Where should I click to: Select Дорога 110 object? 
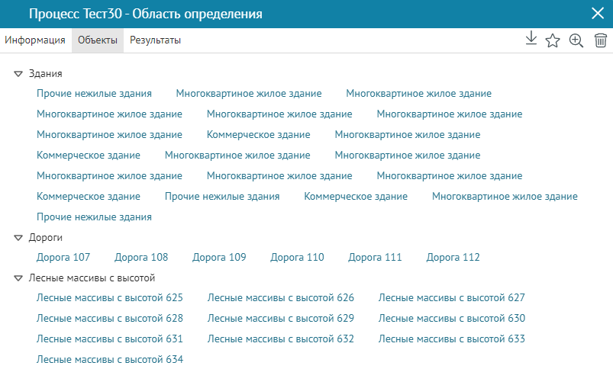(297, 258)
